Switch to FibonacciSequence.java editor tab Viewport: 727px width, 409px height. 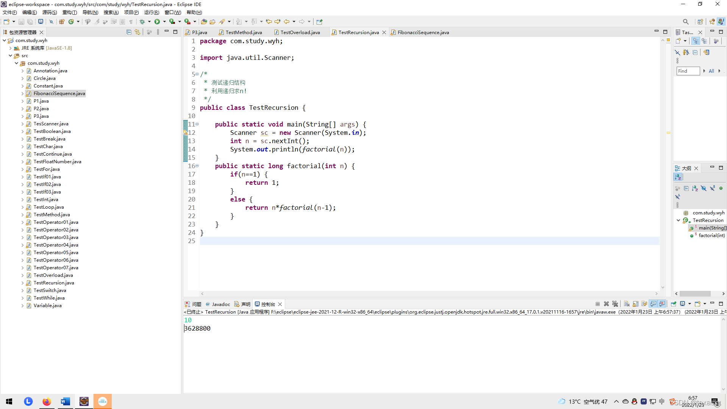tap(423, 32)
